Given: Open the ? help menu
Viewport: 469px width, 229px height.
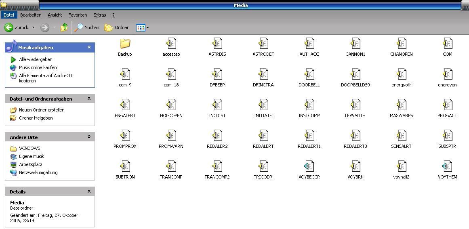Looking at the screenshot, I should point(114,15).
